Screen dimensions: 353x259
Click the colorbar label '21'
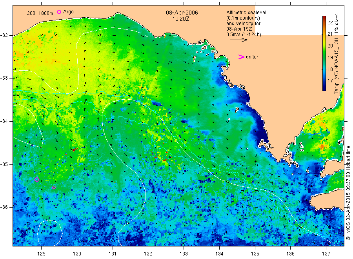[x=330, y=34]
